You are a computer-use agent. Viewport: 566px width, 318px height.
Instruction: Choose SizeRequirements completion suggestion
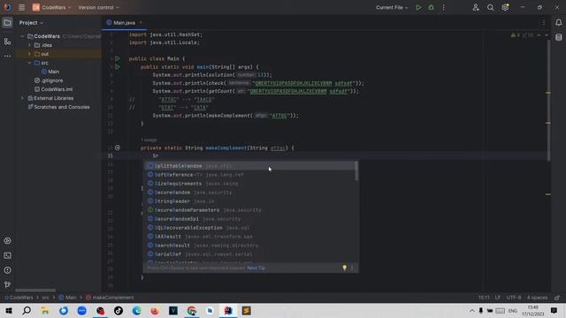point(249,184)
